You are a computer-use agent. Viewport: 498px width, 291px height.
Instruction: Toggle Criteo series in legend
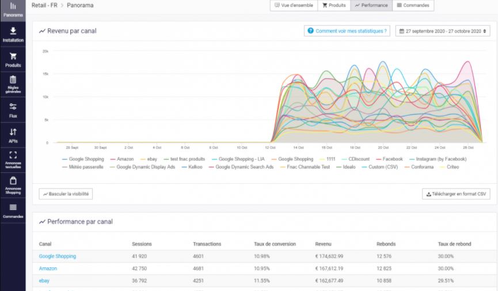(x=450, y=167)
